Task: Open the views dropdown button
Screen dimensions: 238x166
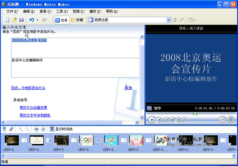Action: (x=192, y=20)
